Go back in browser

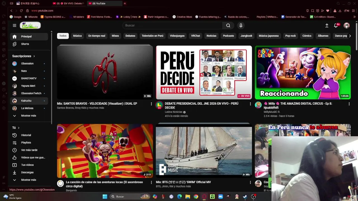point(11,11)
